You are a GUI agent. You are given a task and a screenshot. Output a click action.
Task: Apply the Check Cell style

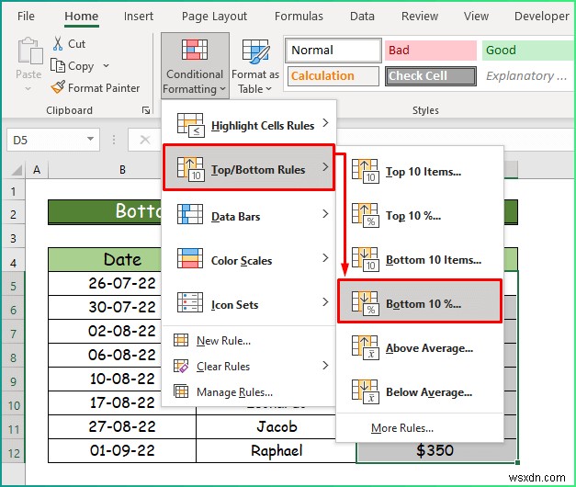pyautogui.click(x=431, y=76)
